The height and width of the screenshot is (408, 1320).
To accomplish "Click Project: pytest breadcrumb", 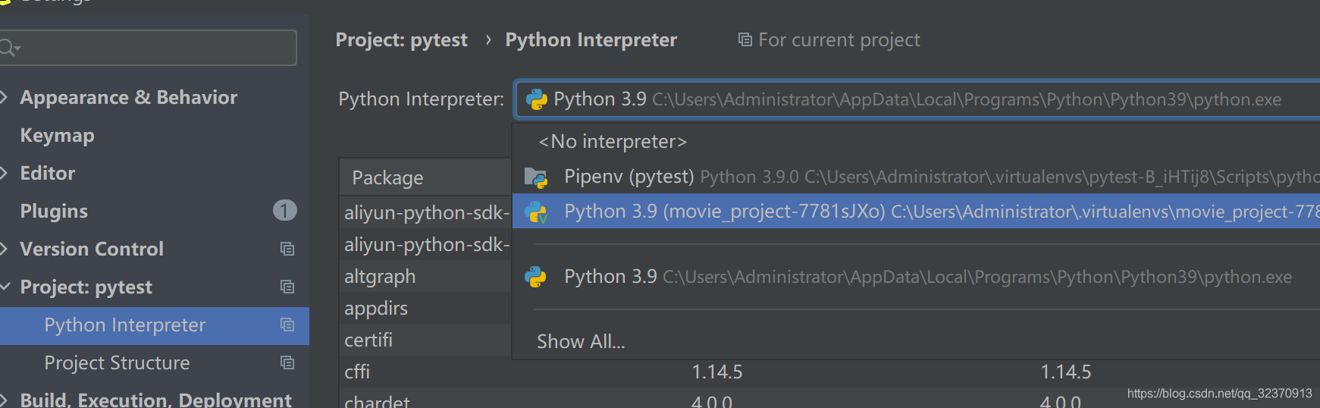I will (402, 39).
